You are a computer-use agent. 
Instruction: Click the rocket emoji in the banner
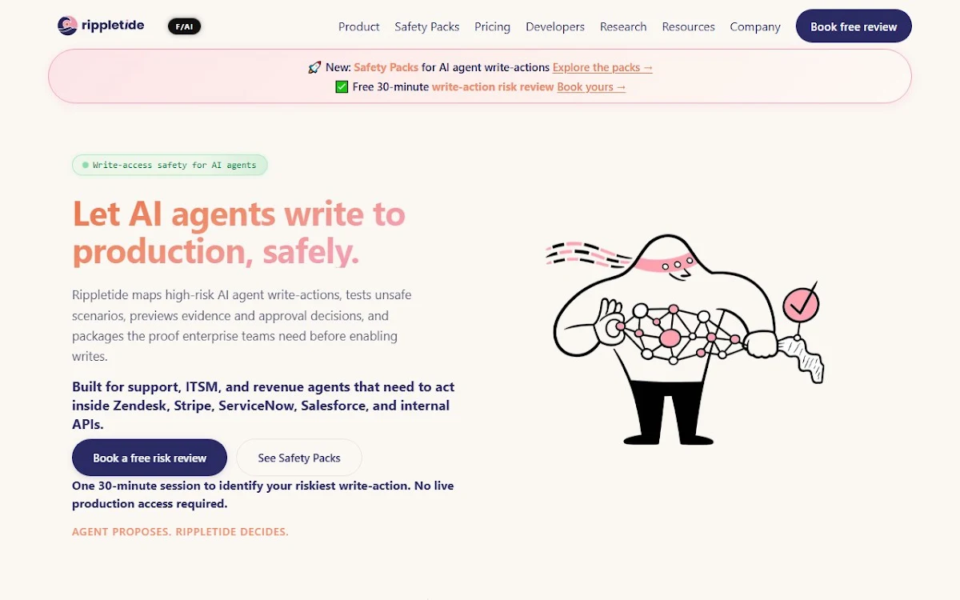(x=314, y=68)
